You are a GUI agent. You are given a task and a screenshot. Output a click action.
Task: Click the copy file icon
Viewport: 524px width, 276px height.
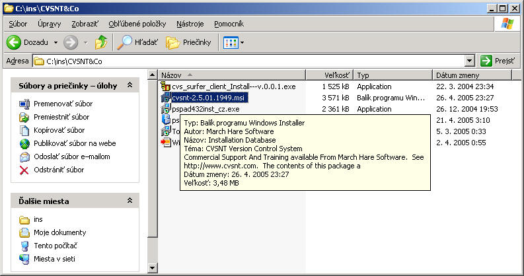click(x=24, y=131)
